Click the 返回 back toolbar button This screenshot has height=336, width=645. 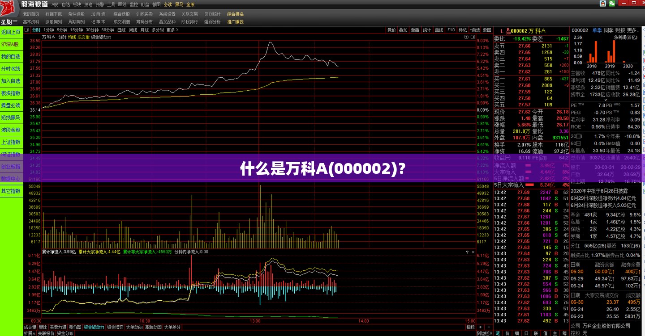point(487,30)
